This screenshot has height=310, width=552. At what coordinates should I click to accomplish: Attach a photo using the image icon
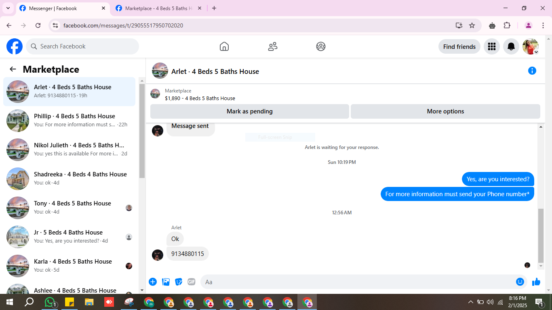pos(166,282)
